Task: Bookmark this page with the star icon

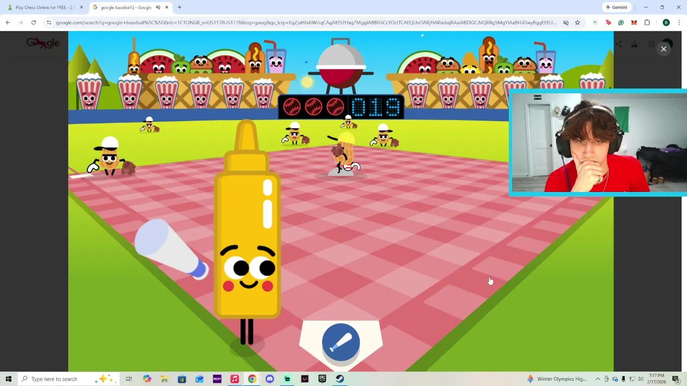Action: click(x=578, y=23)
